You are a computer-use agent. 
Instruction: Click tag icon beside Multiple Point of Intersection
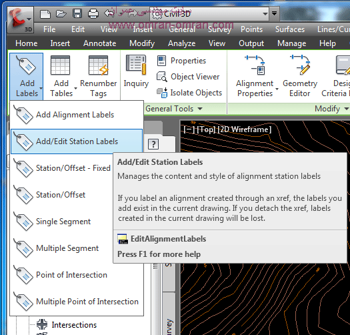click(23, 302)
